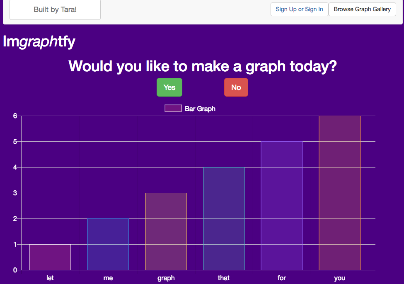Click the Bar Graph legend label
Image resolution: width=404 pixels, height=284 pixels.
click(x=200, y=109)
